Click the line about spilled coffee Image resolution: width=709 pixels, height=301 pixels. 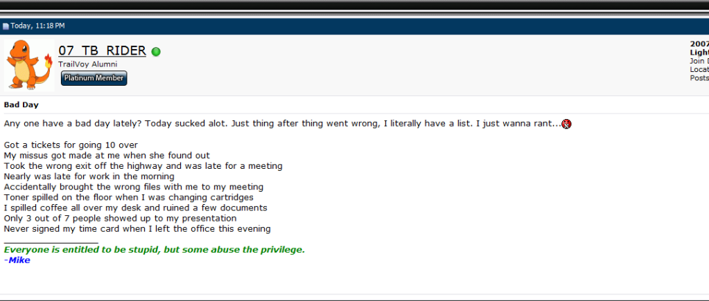[135, 208]
